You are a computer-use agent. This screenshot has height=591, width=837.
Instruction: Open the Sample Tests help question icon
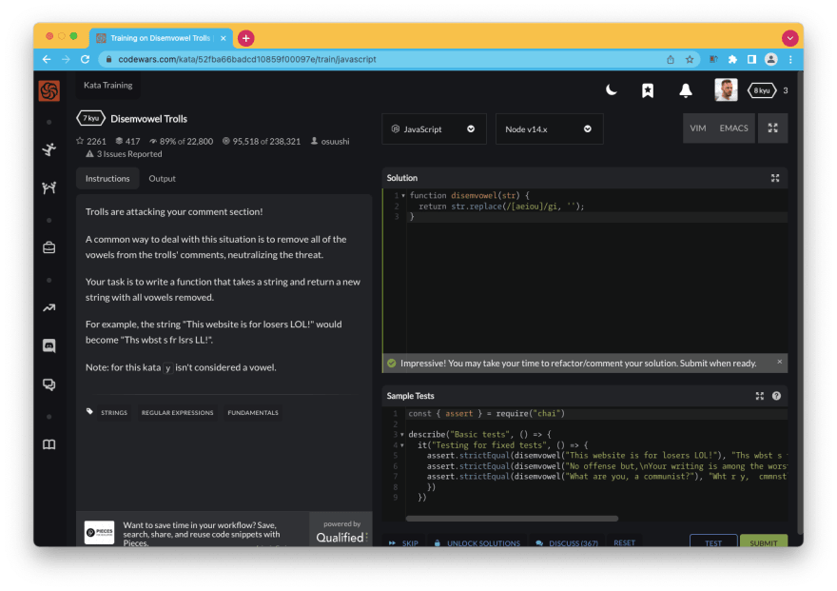[776, 396]
